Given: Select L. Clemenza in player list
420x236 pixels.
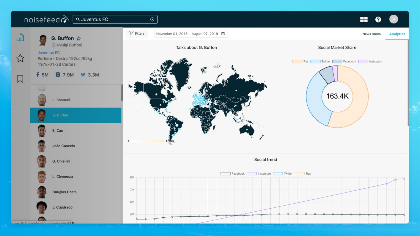Looking at the screenshot, I should 76,176.
